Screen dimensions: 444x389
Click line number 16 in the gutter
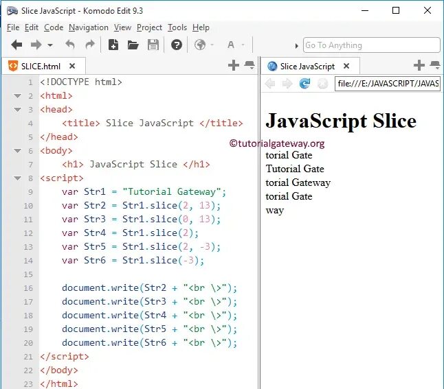tap(28, 288)
